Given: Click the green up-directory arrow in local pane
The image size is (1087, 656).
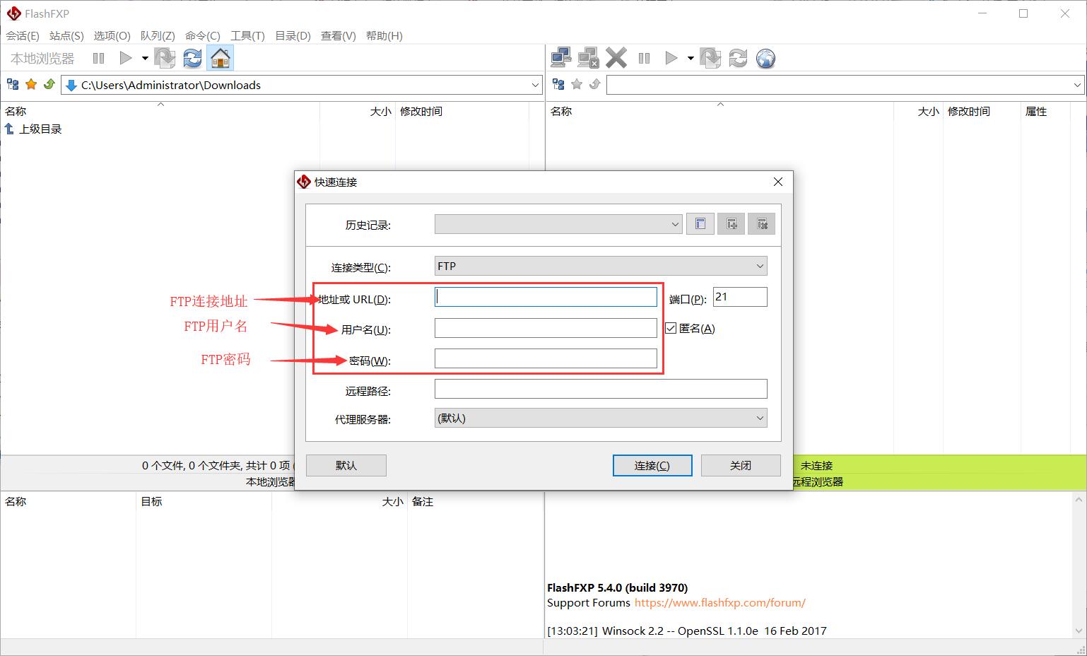Looking at the screenshot, I should (x=49, y=85).
